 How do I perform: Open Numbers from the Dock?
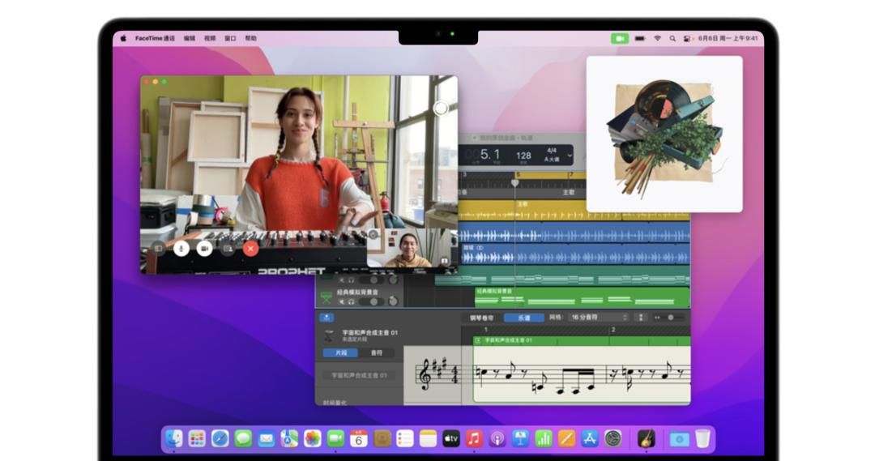[x=544, y=438]
